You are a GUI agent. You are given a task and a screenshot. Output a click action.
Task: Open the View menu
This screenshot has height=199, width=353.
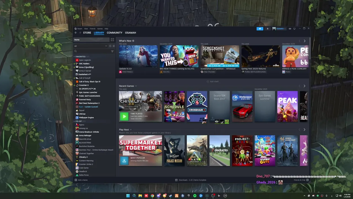coord(86,28)
